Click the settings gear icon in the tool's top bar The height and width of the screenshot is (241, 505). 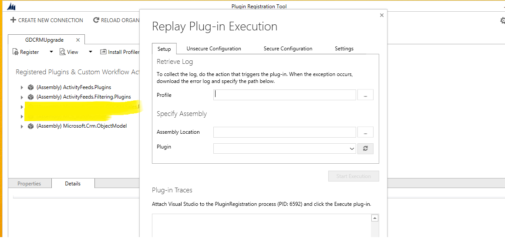pyautogui.click(x=502, y=20)
